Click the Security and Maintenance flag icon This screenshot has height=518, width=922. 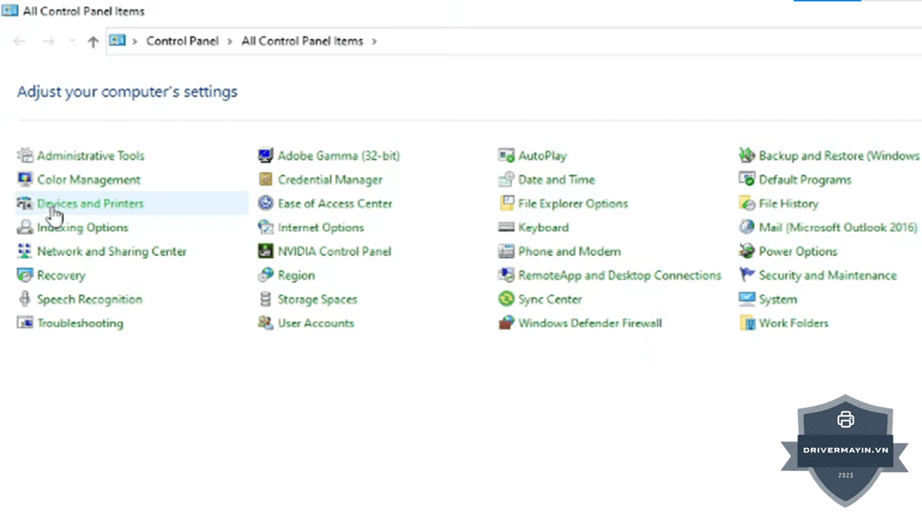click(x=747, y=276)
